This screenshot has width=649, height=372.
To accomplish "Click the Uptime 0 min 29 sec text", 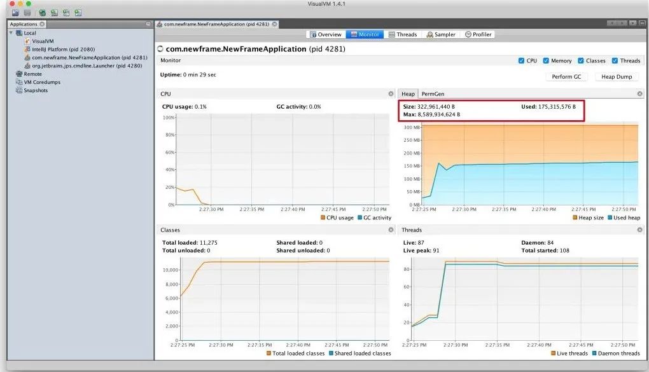I will 188,75.
